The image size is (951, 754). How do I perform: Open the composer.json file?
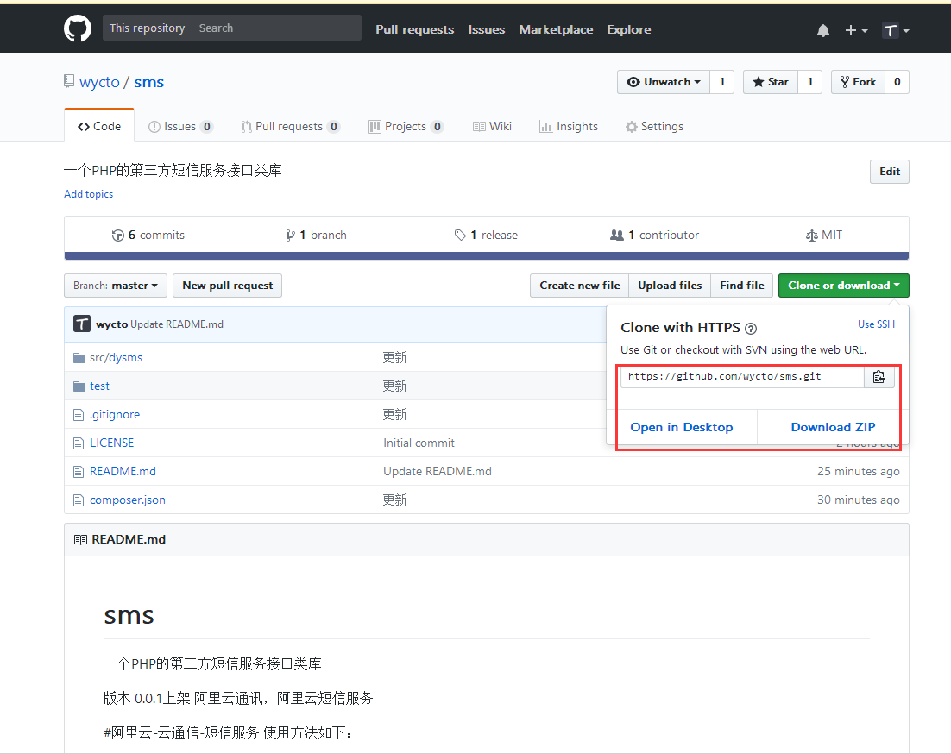(128, 500)
